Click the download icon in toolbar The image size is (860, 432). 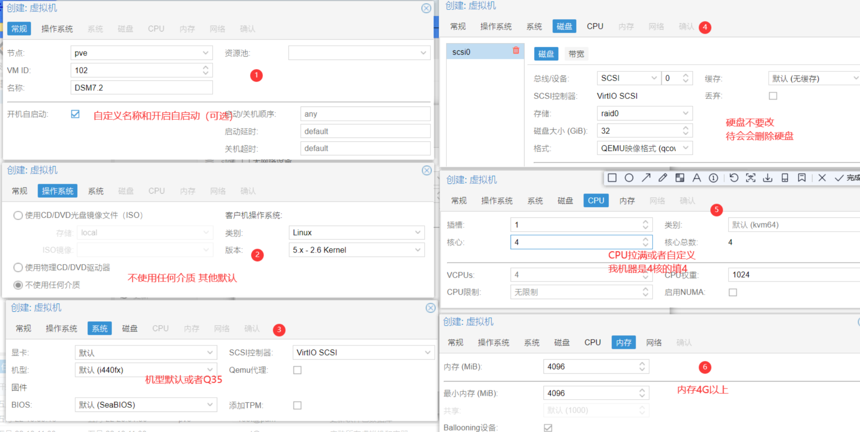767,178
